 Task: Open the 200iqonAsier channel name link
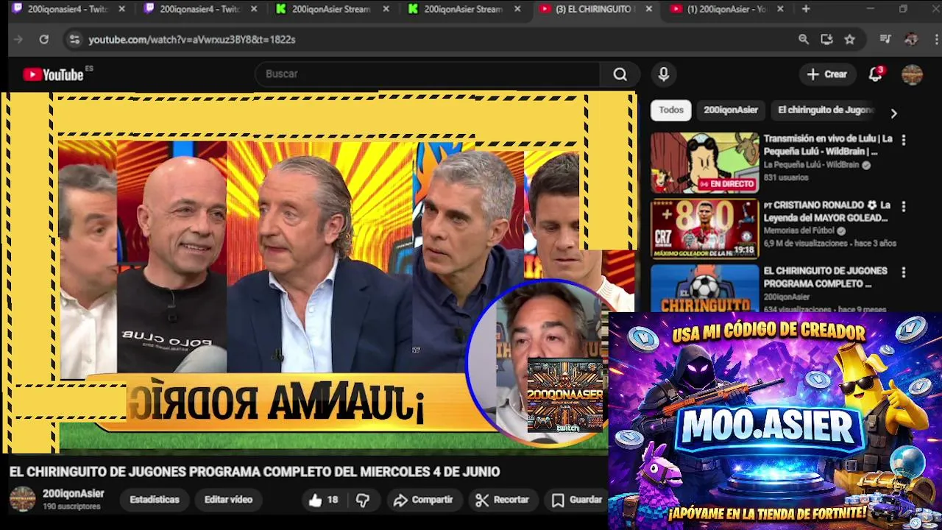74,494
